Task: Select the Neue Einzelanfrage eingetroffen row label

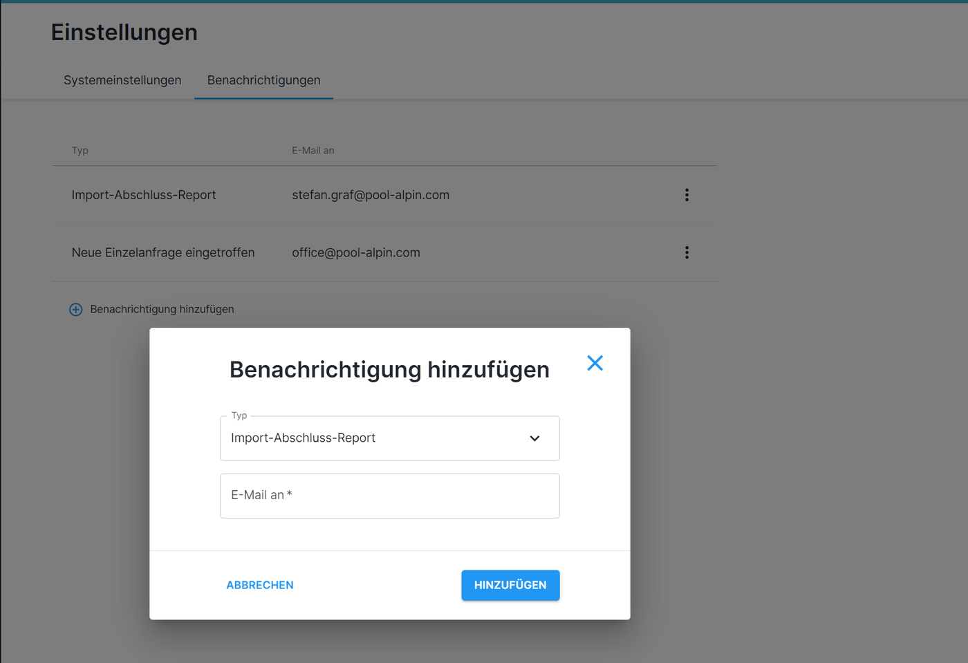Action: [163, 253]
